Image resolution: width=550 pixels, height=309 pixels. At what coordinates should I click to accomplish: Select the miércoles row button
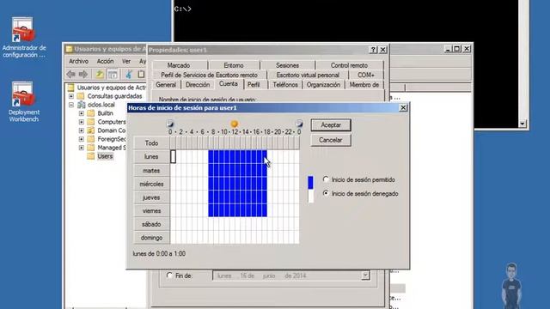(x=151, y=184)
